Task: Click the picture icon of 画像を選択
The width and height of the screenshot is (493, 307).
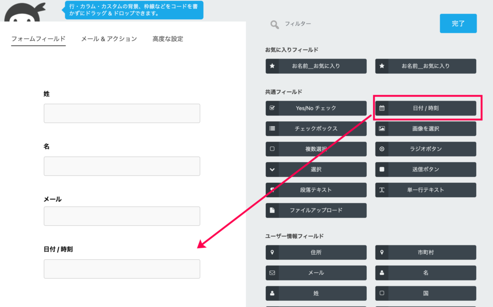Action: click(382, 128)
